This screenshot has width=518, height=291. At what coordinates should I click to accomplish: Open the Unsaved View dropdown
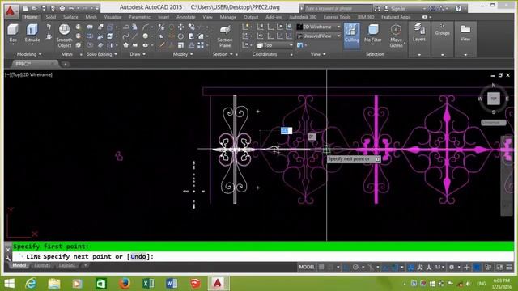319,36
